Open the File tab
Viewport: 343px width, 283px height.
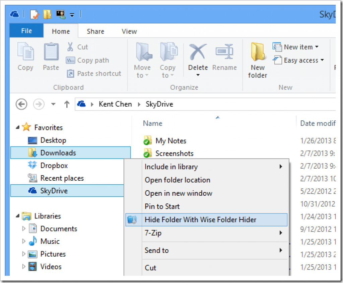pyautogui.click(x=26, y=31)
